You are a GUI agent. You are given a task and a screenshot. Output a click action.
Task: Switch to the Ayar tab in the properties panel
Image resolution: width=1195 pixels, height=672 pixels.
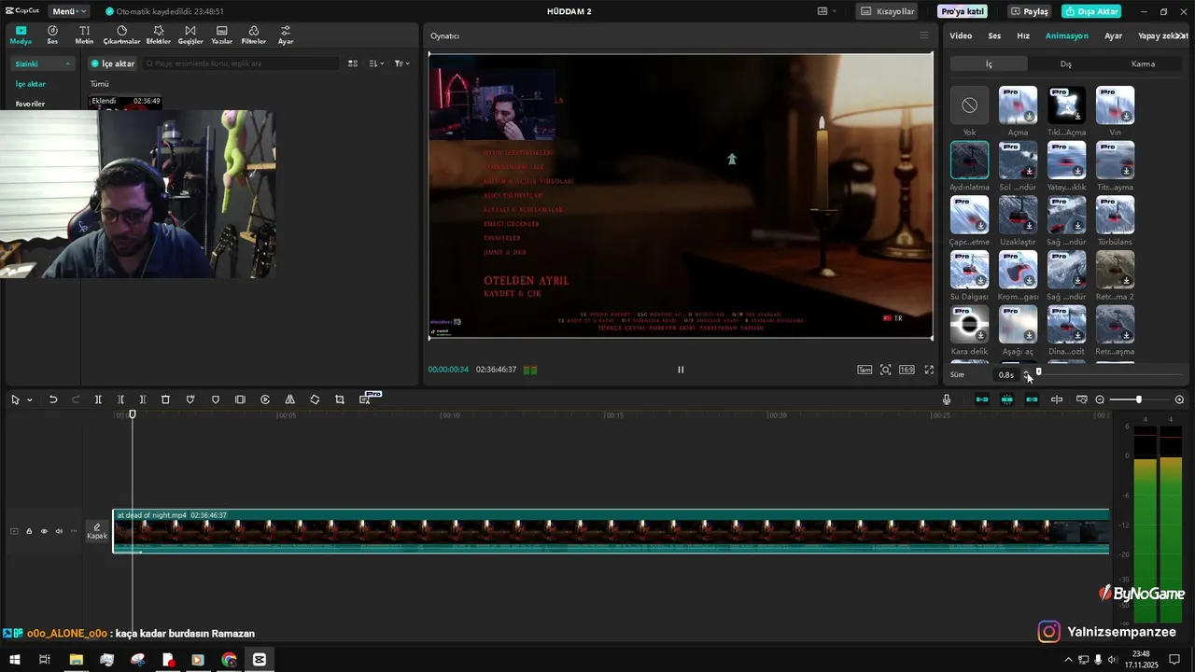[1114, 35]
